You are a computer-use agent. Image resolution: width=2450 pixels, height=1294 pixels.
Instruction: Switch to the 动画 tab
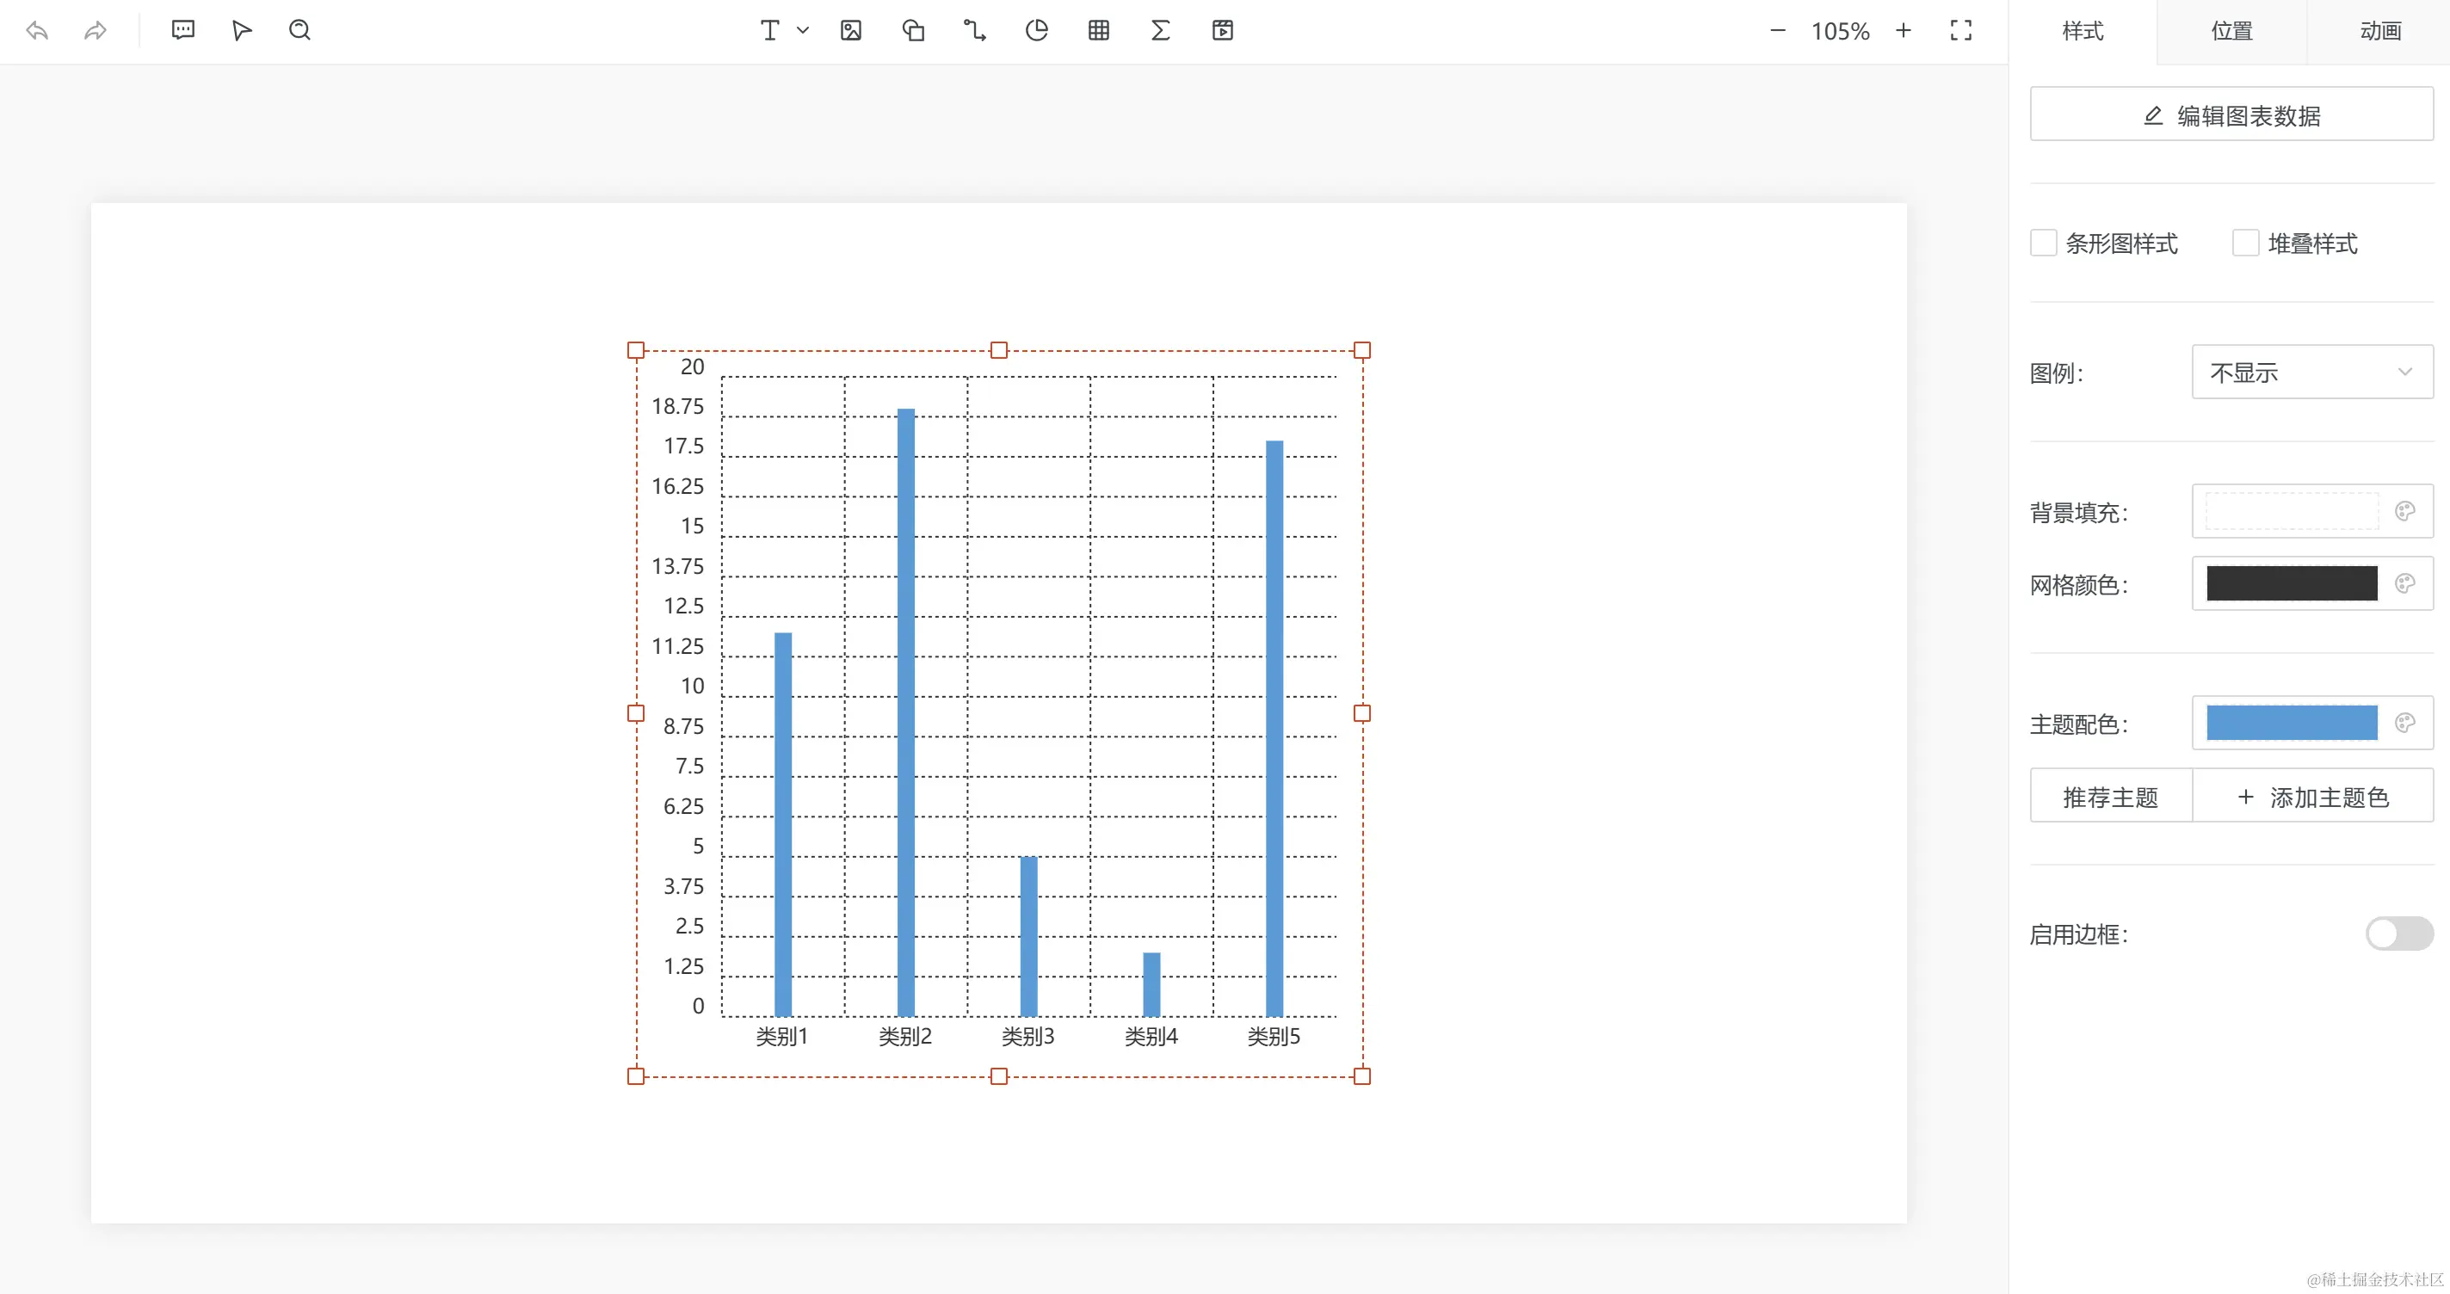[x=2380, y=31]
